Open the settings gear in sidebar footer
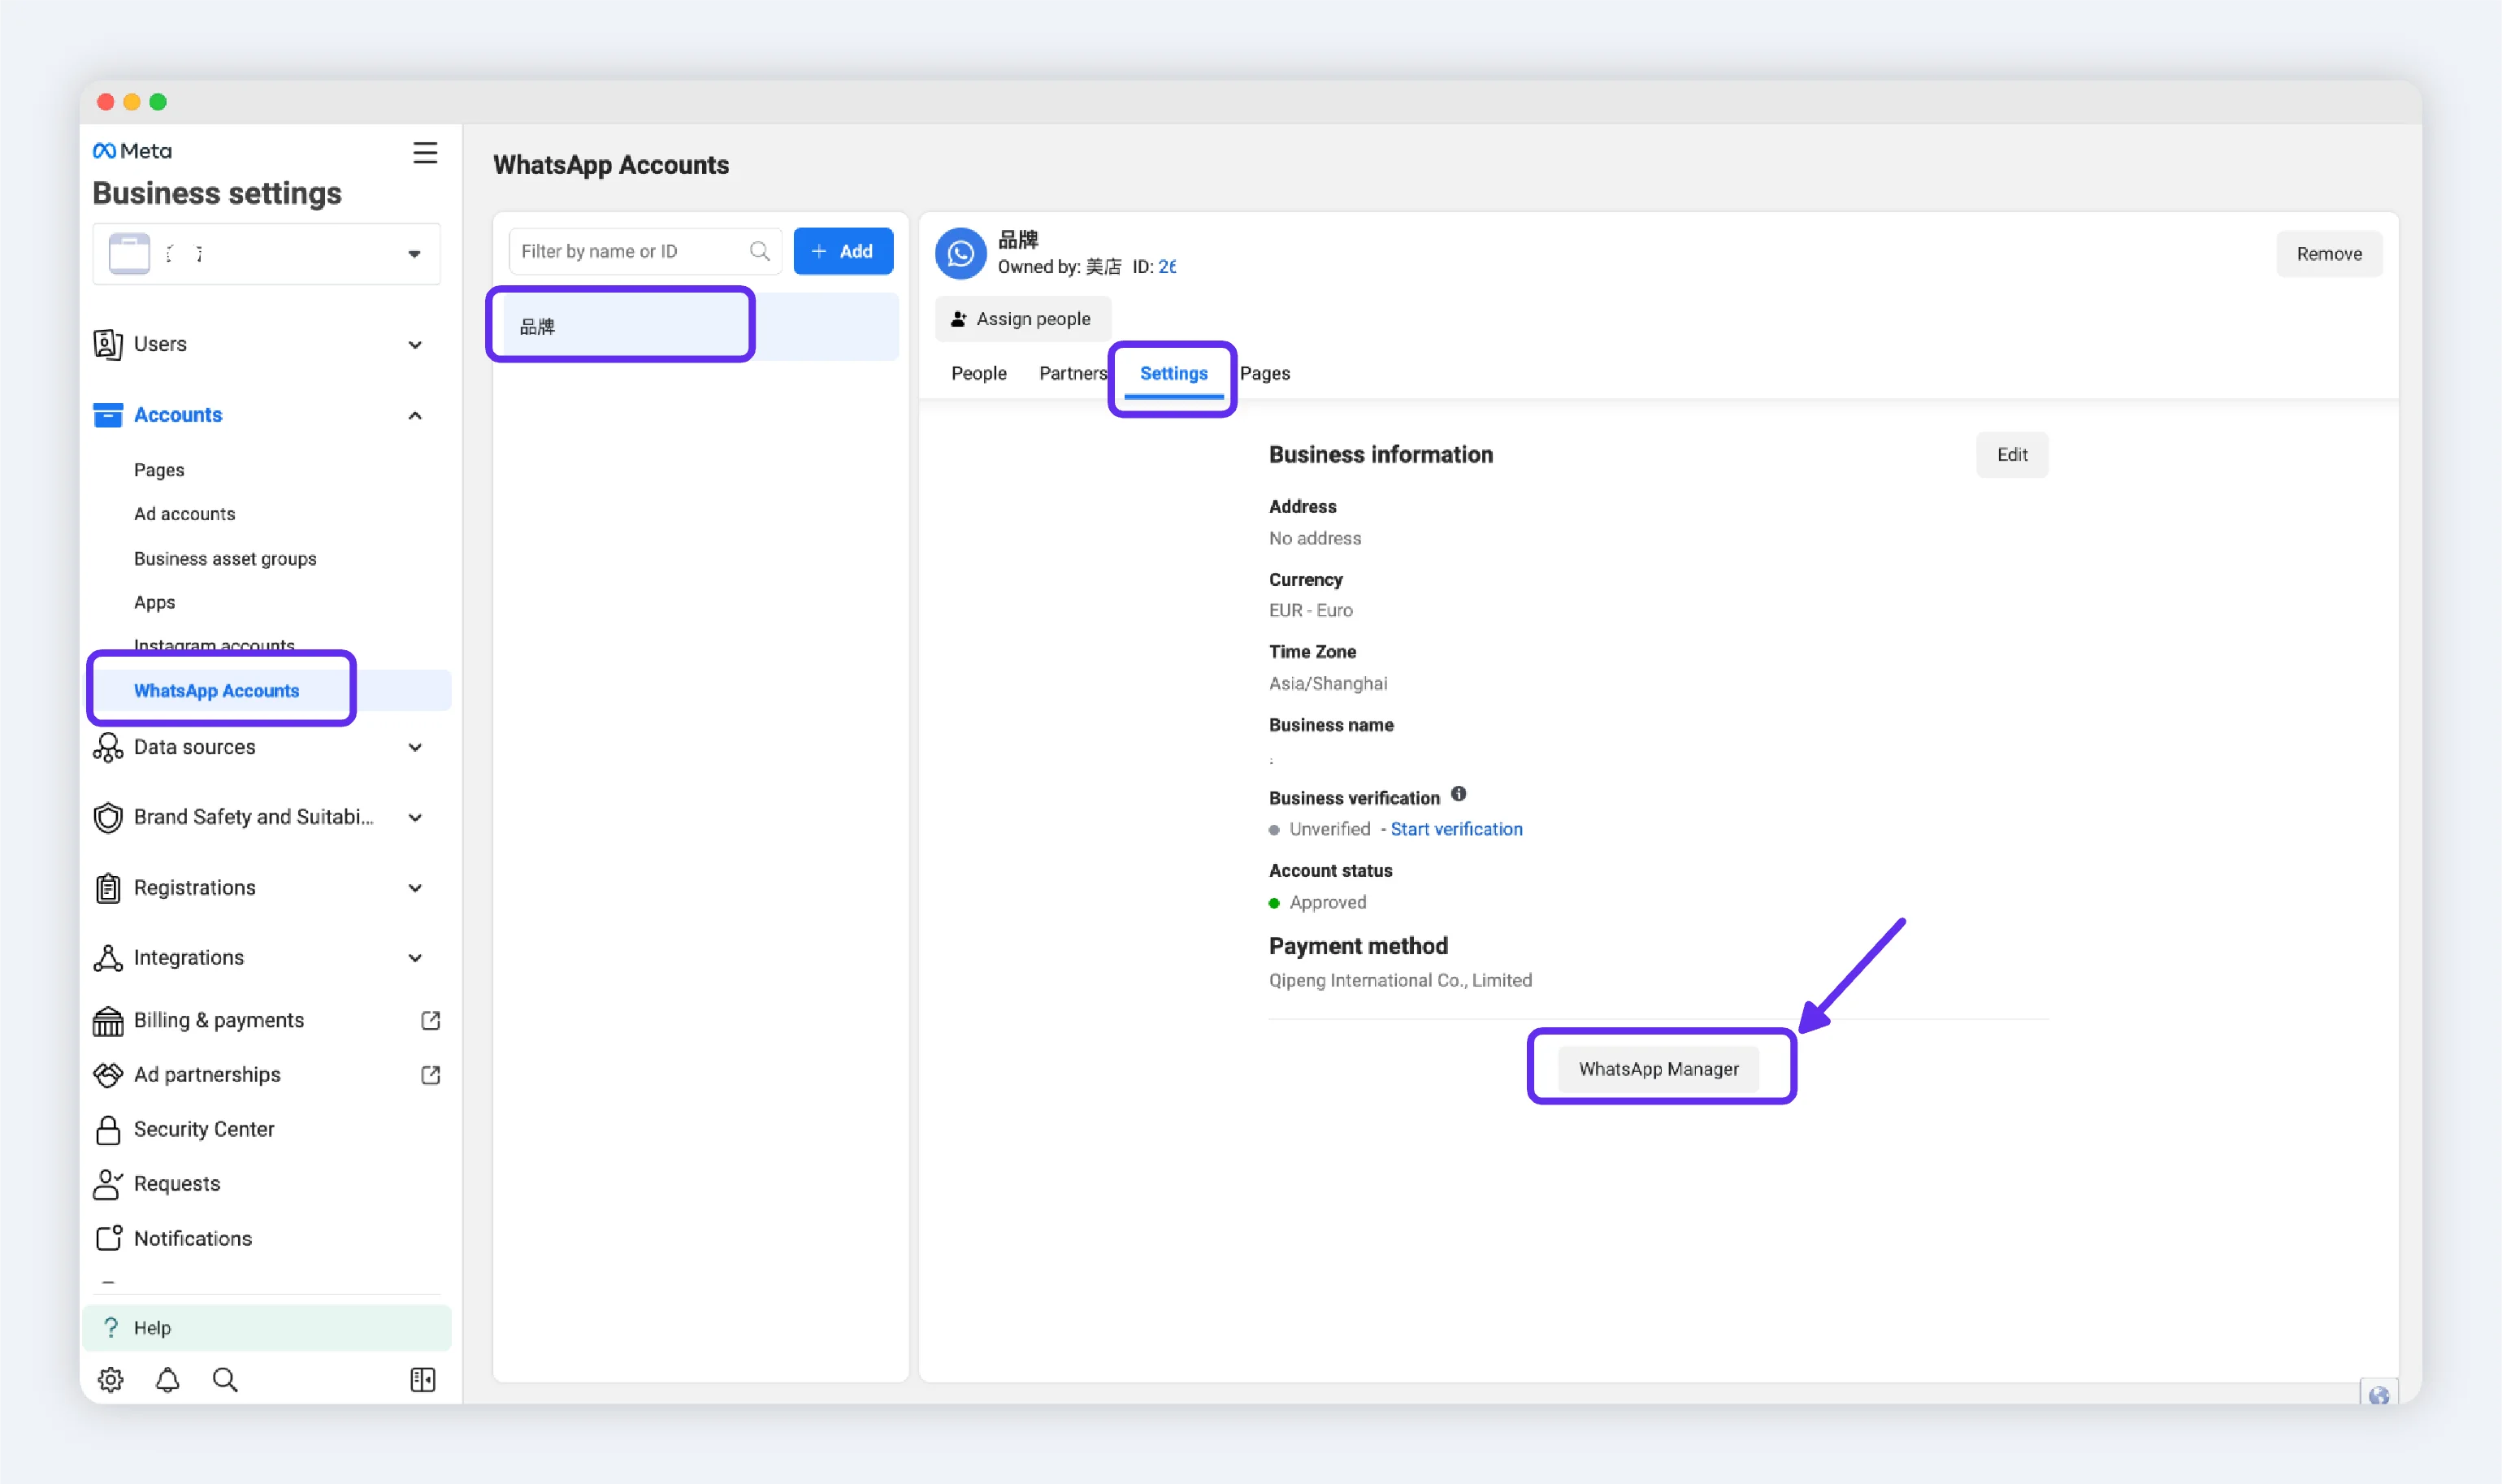 point(110,1380)
